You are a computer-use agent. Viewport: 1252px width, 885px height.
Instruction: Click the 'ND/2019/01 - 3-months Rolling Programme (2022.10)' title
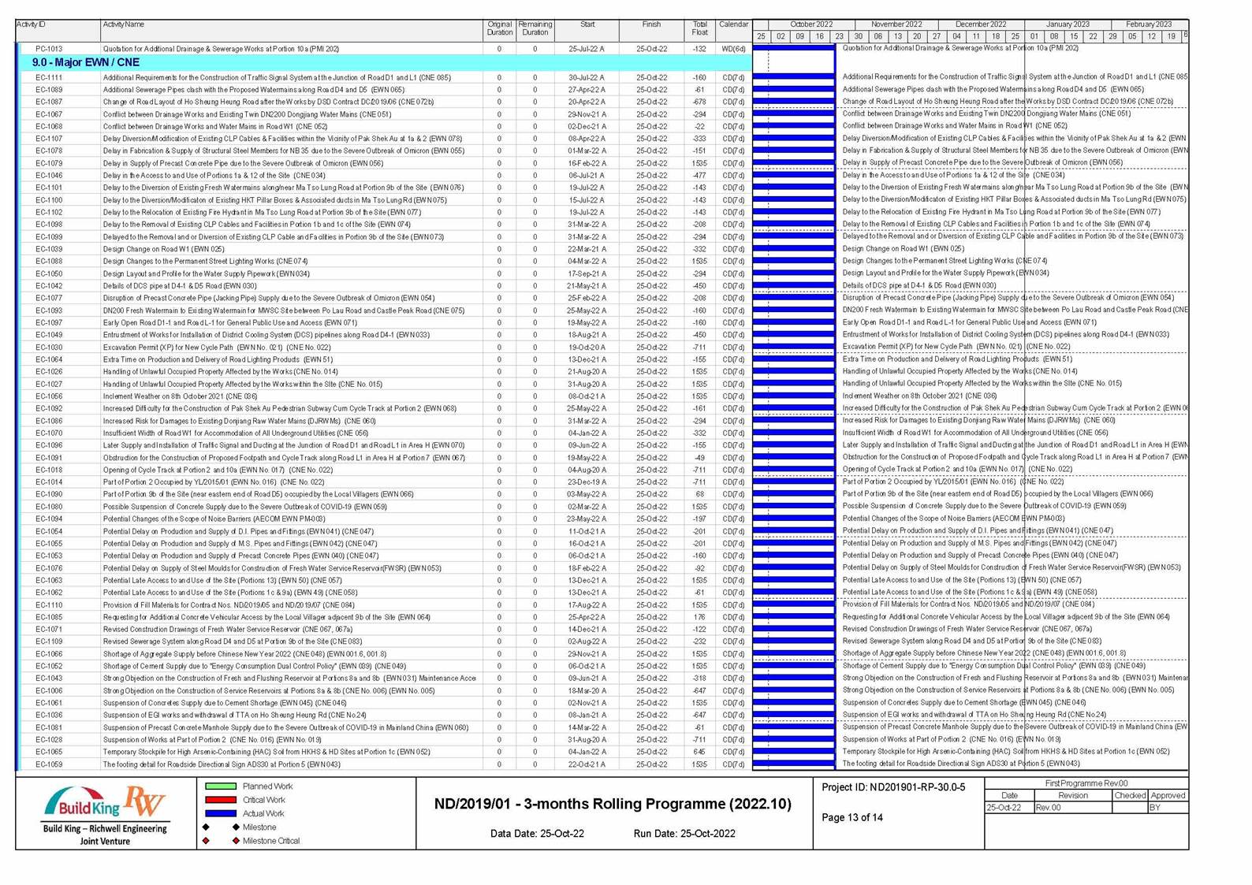click(613, 804)
